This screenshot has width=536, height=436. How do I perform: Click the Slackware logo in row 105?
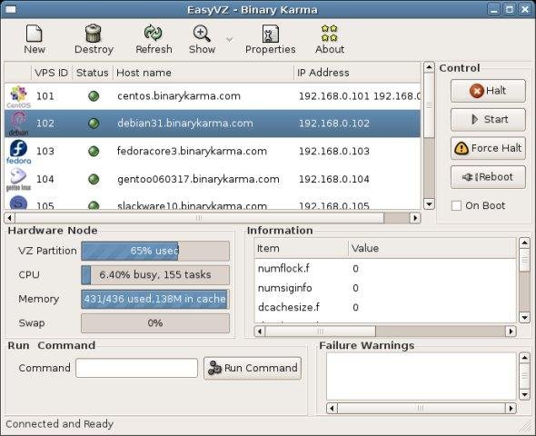tap(18, 203)
